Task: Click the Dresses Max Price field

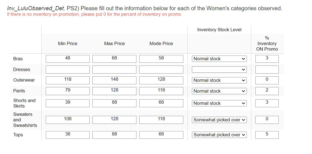Action: point(114,70)
